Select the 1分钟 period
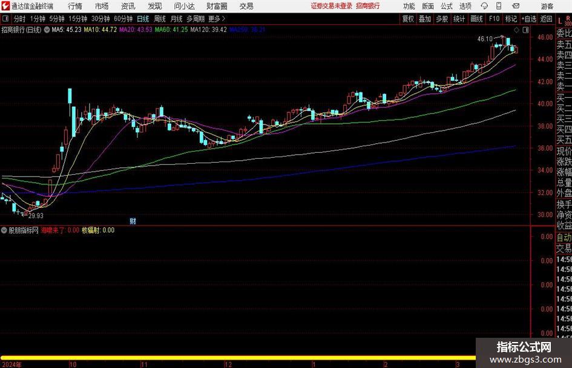Screen dimensions: 572x368 coord(38,19)
